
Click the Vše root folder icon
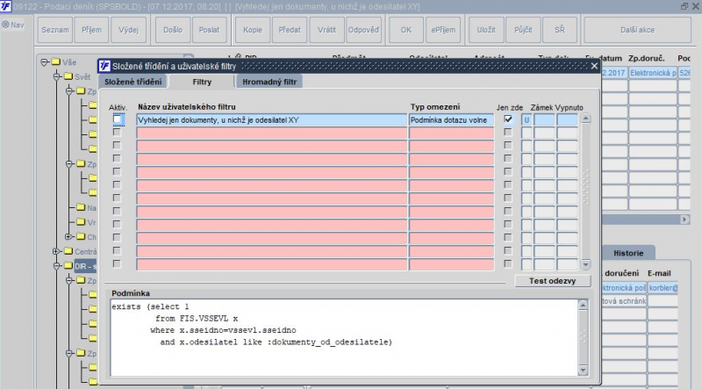(x=55, y=62)
